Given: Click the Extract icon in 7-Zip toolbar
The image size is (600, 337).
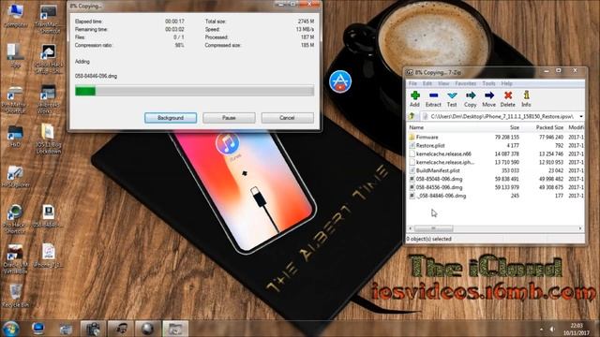Looking at the screenshot, I should (433, 95).
